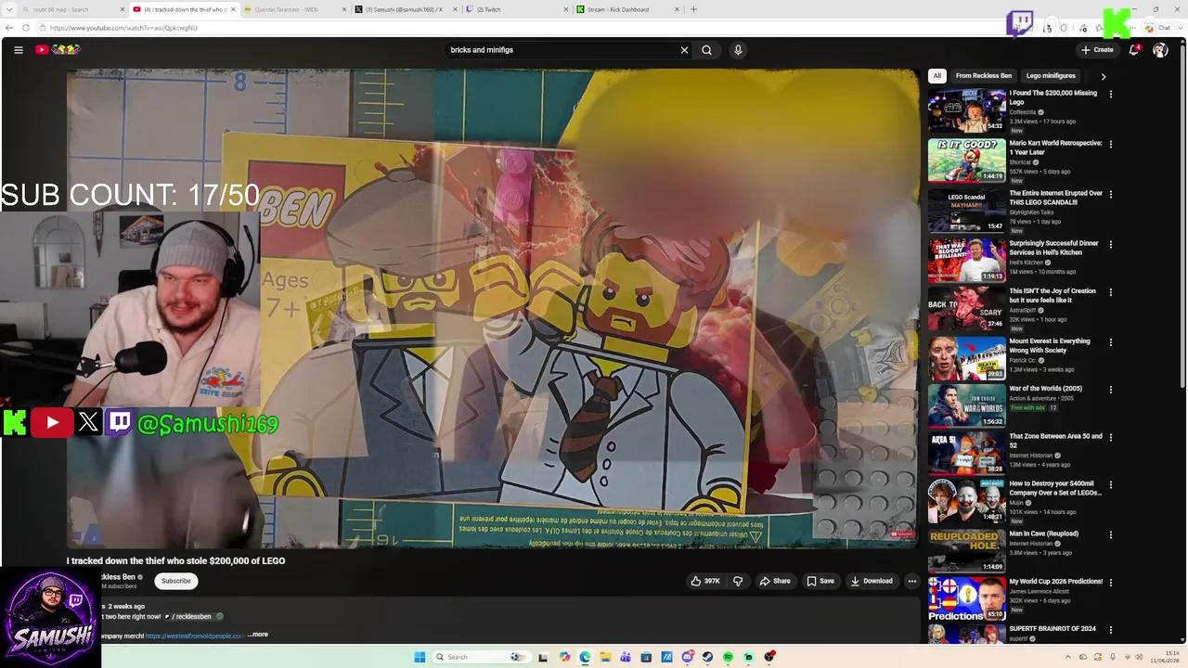Expand the video description with '...more'
Viewport: 1188px width, 668px height.
[258, 635]
